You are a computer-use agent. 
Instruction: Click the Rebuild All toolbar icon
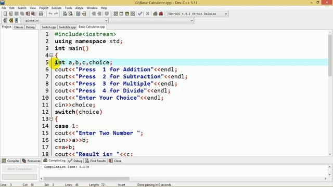tap(133, 14)
